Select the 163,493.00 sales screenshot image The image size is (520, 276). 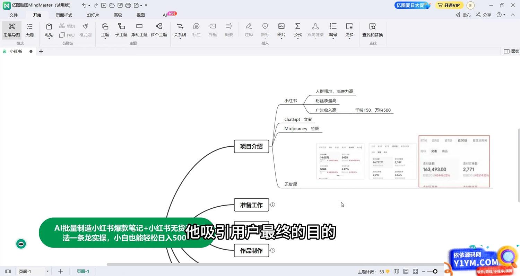pyautogui.click(x=454, y=161)
